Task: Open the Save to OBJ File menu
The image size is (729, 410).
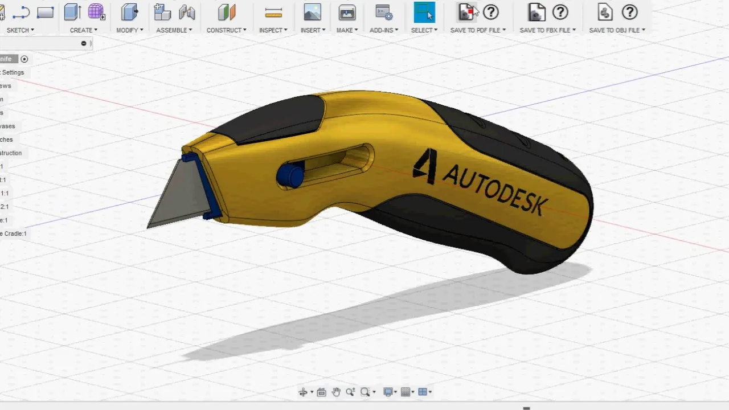Action: tap(617, 30)
